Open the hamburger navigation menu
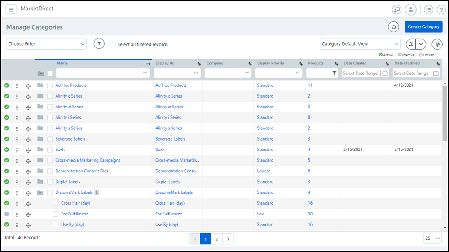This screenshot has height=252, width=449. [x=11, y=9]
